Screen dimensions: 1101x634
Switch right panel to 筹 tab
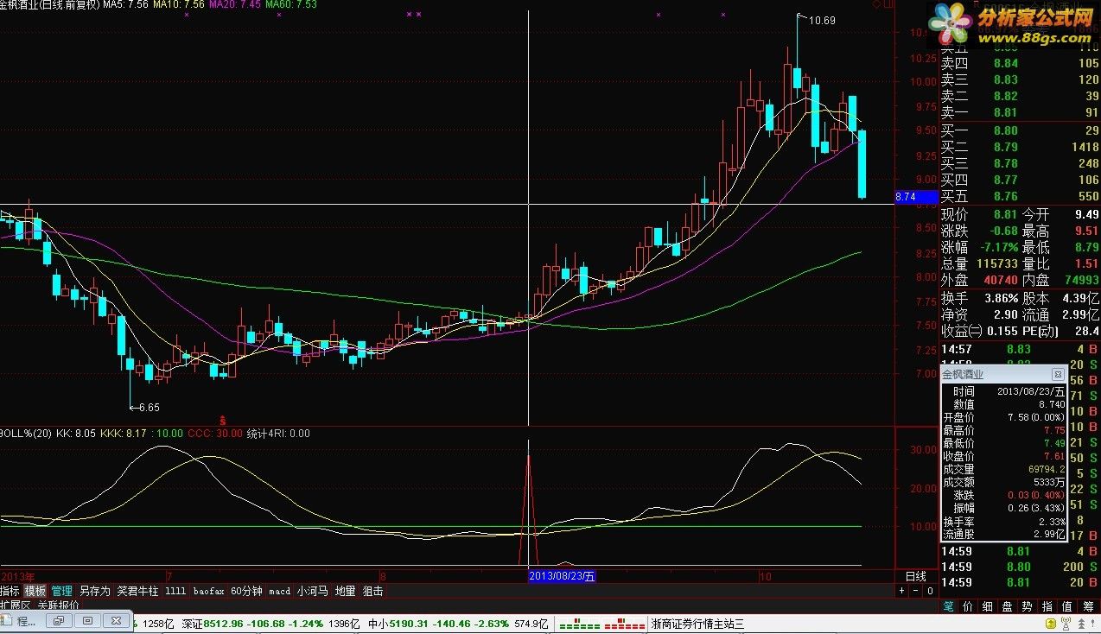click(x=1087, y=606)
